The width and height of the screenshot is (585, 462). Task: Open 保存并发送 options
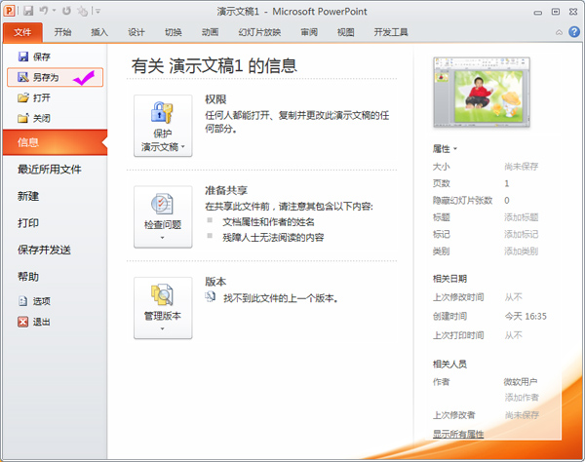(44, 250)
